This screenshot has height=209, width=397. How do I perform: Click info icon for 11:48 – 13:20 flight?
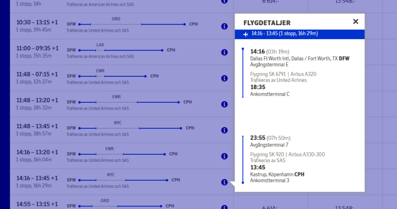click(224, 104)
